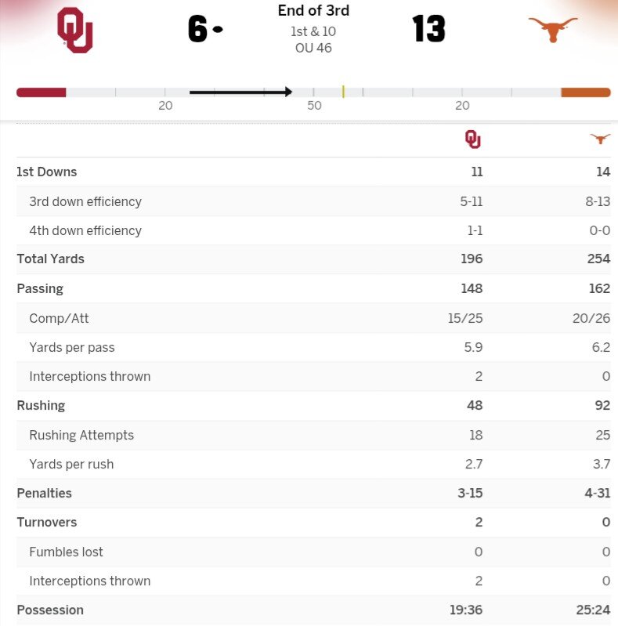This screenshot has height=626, width=618.
Task: Select the small Oklahoma logo in stats header
Action: [472, 139]
